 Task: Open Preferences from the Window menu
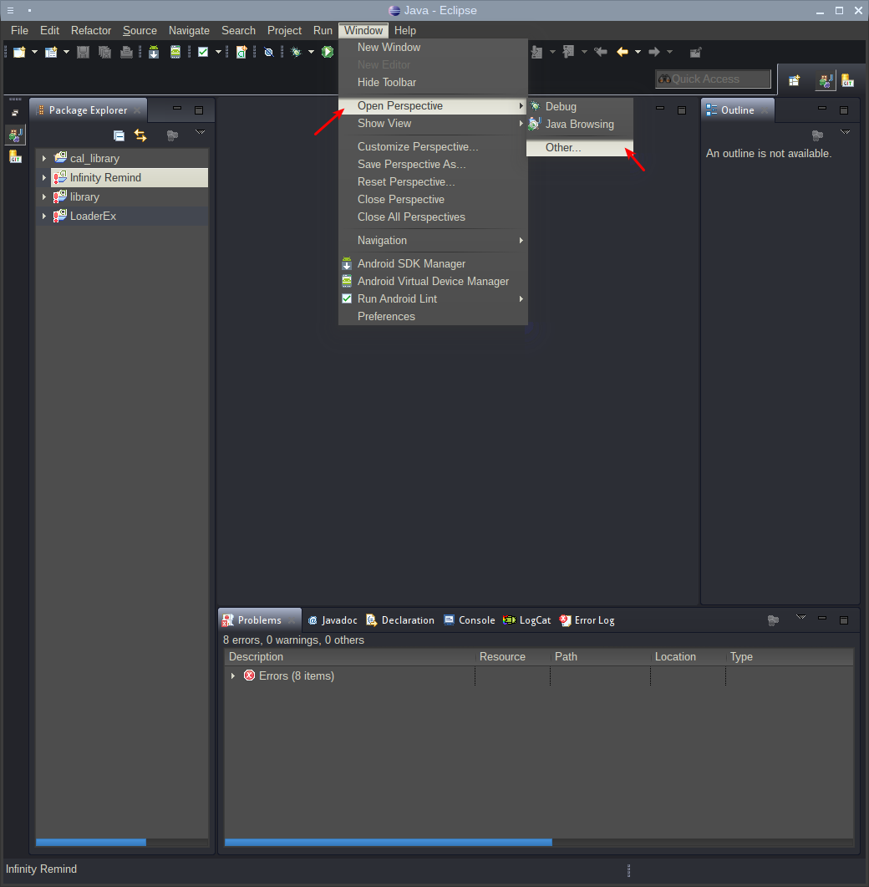(x=433, y=316)
